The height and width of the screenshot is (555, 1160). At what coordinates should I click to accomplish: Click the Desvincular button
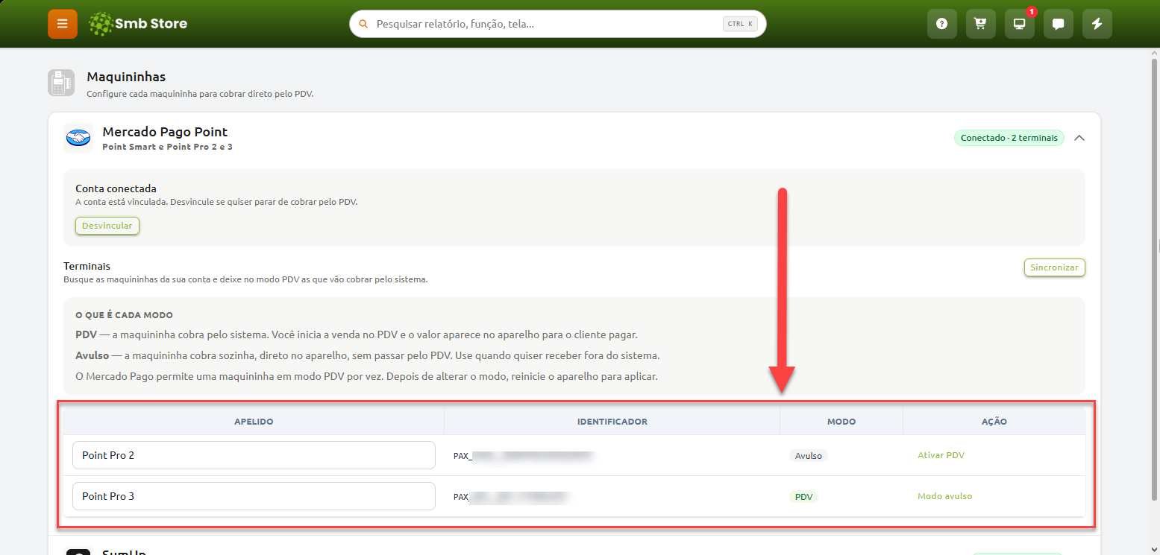(x=107, y=226)
